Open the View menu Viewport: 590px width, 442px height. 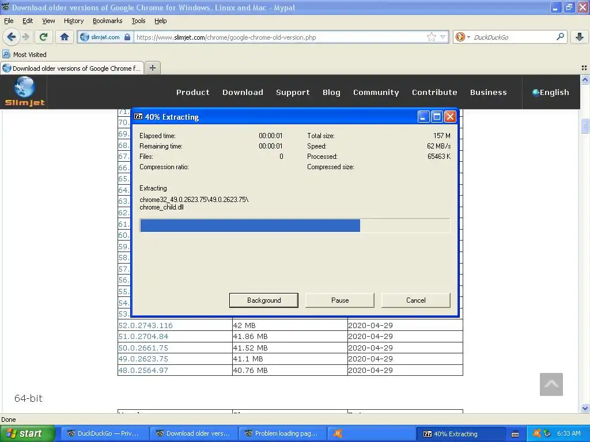(48, 21)
